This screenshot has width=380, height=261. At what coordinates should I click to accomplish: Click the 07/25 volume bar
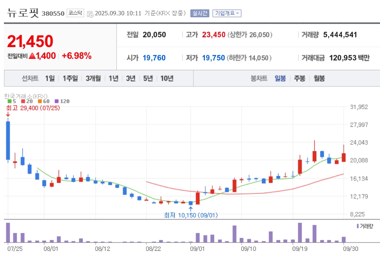click(8, 232)
